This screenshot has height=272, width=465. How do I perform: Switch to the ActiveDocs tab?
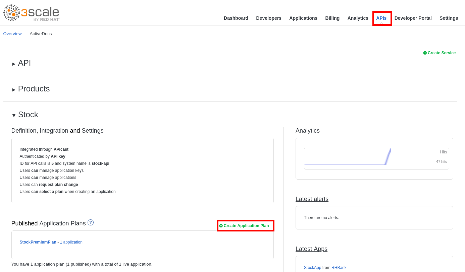click(x=41, y=34)
